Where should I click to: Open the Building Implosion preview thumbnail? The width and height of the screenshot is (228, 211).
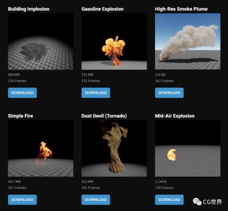click(x=41, y=41)
